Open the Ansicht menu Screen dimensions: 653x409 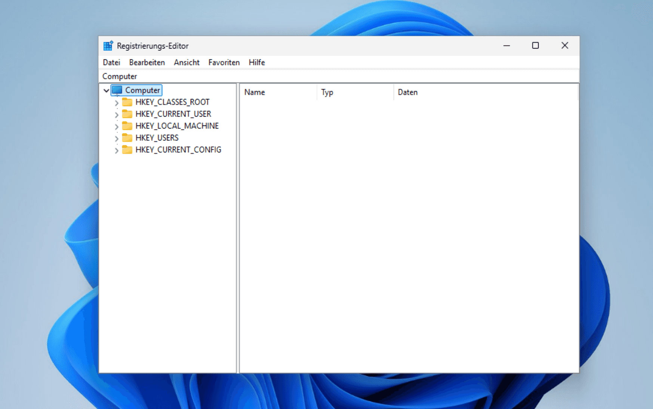pyautogui.click(x=187, y=62)
